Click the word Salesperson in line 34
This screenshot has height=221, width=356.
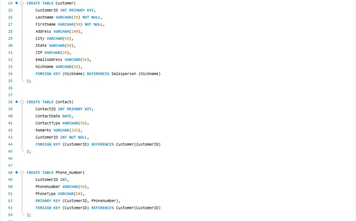click(x=124, y=74)
